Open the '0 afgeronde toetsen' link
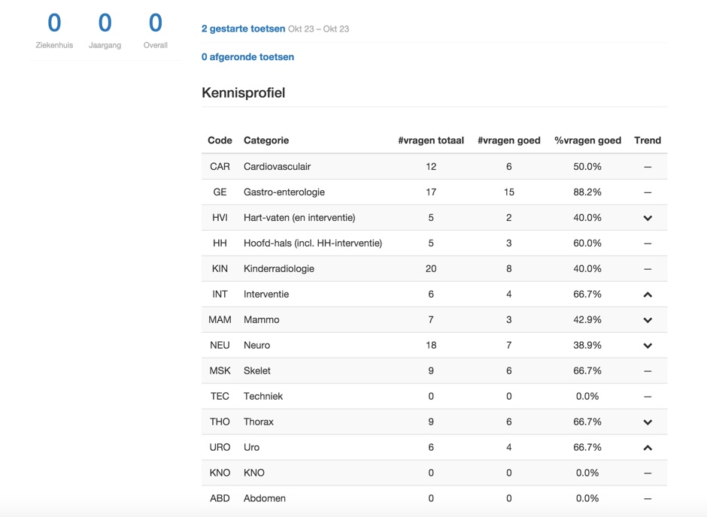Viewport: 707px width, 517px height. pyautogui.click(x=247, y=57)
